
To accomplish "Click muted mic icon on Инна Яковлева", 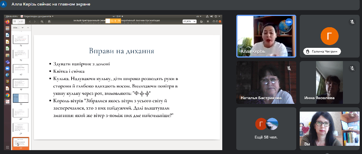I will tap(352, 68).
